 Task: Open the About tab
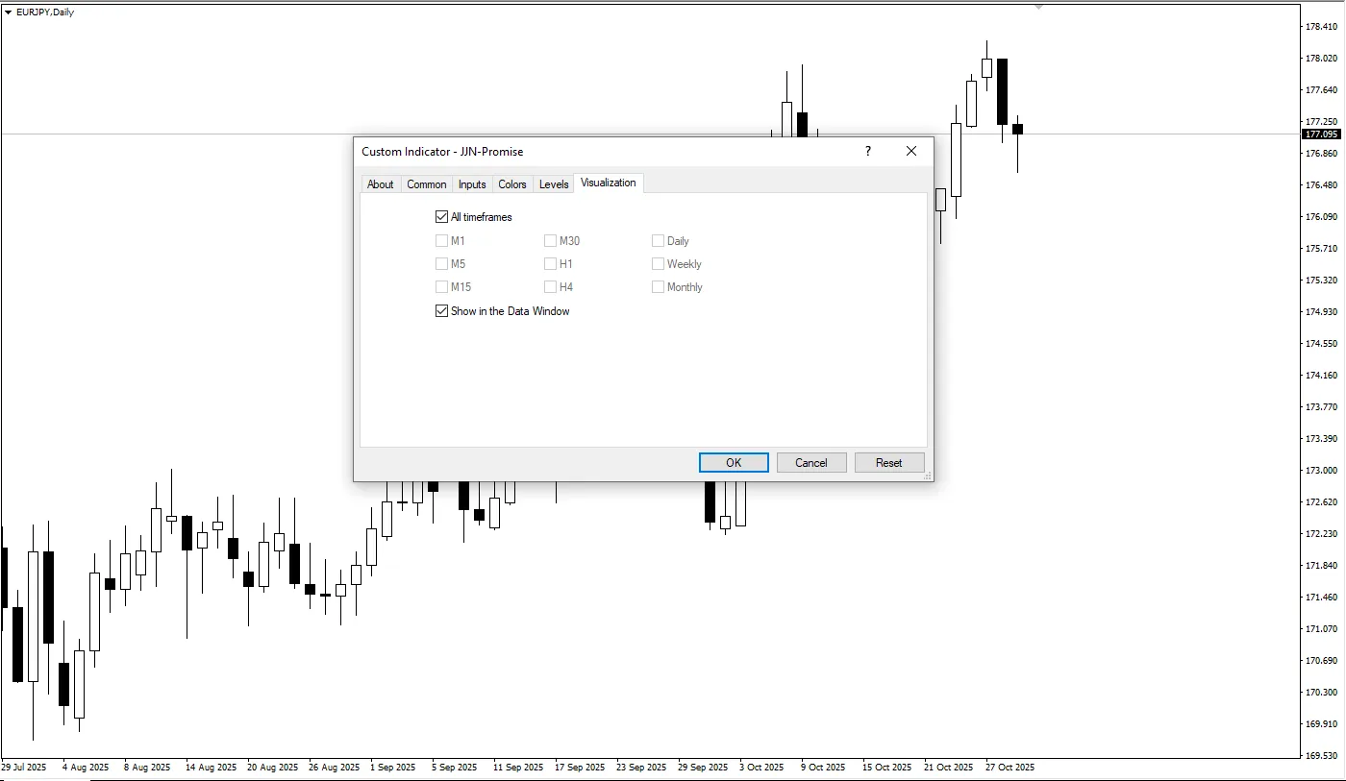click(x=381, y=184)
